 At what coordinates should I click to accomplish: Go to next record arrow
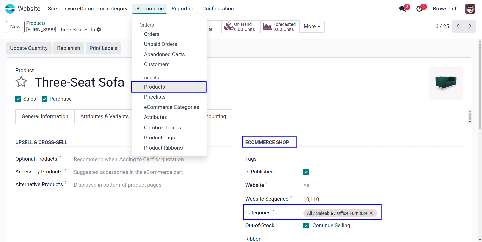coord(470,26)
